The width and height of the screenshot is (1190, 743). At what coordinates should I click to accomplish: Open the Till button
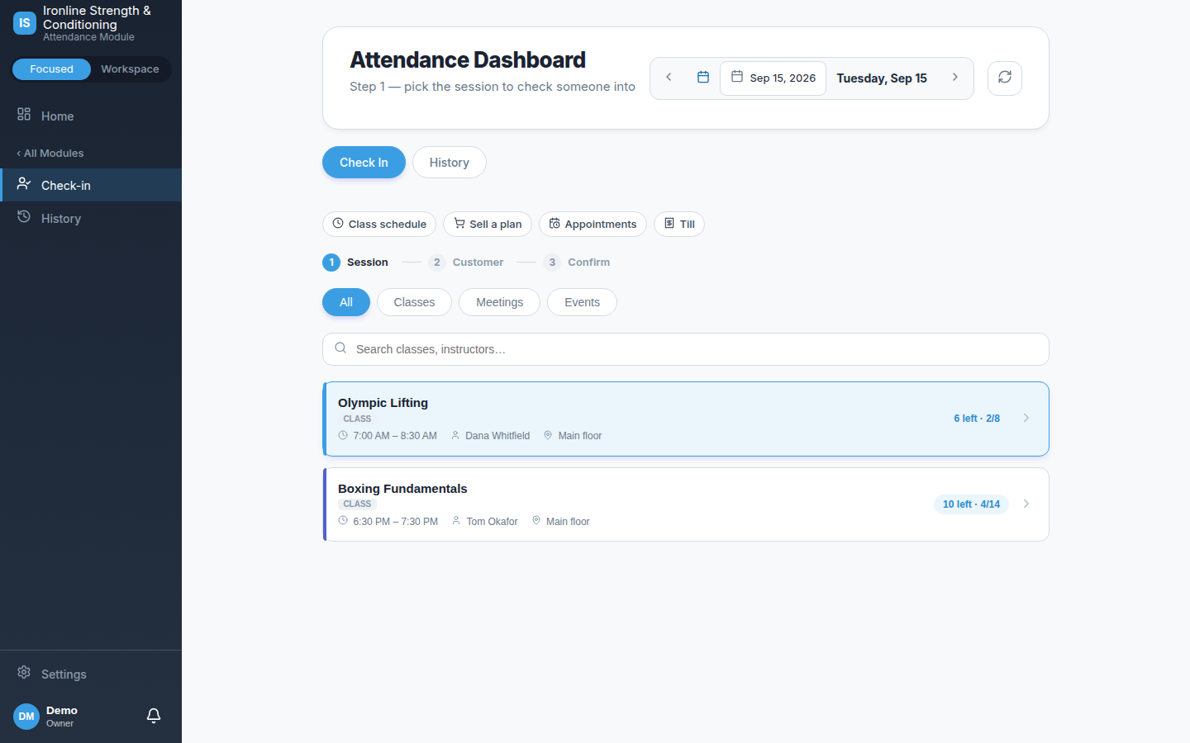pos(679,224)
